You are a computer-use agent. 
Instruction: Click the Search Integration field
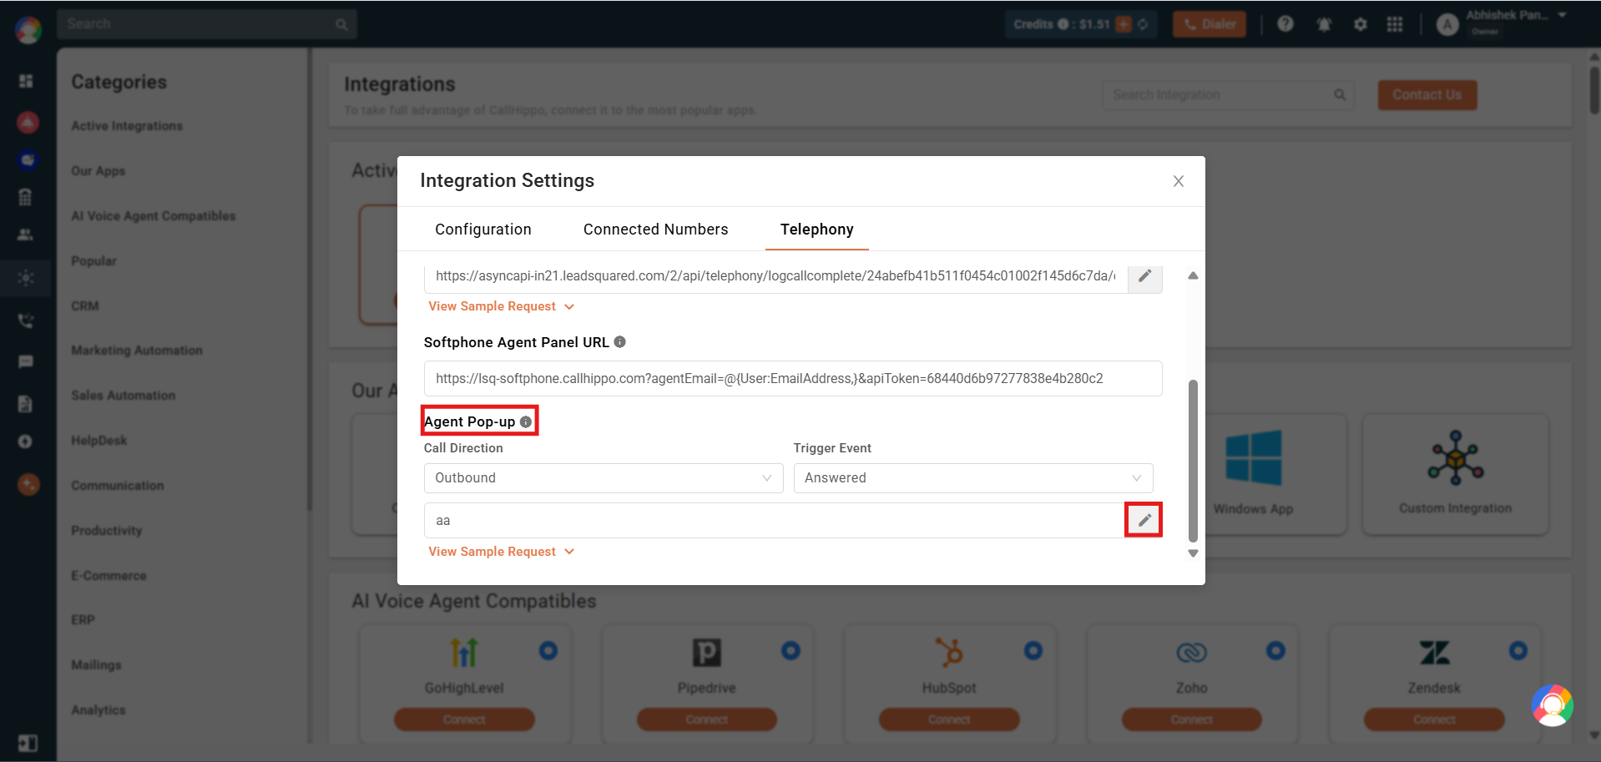(1227, 95)
